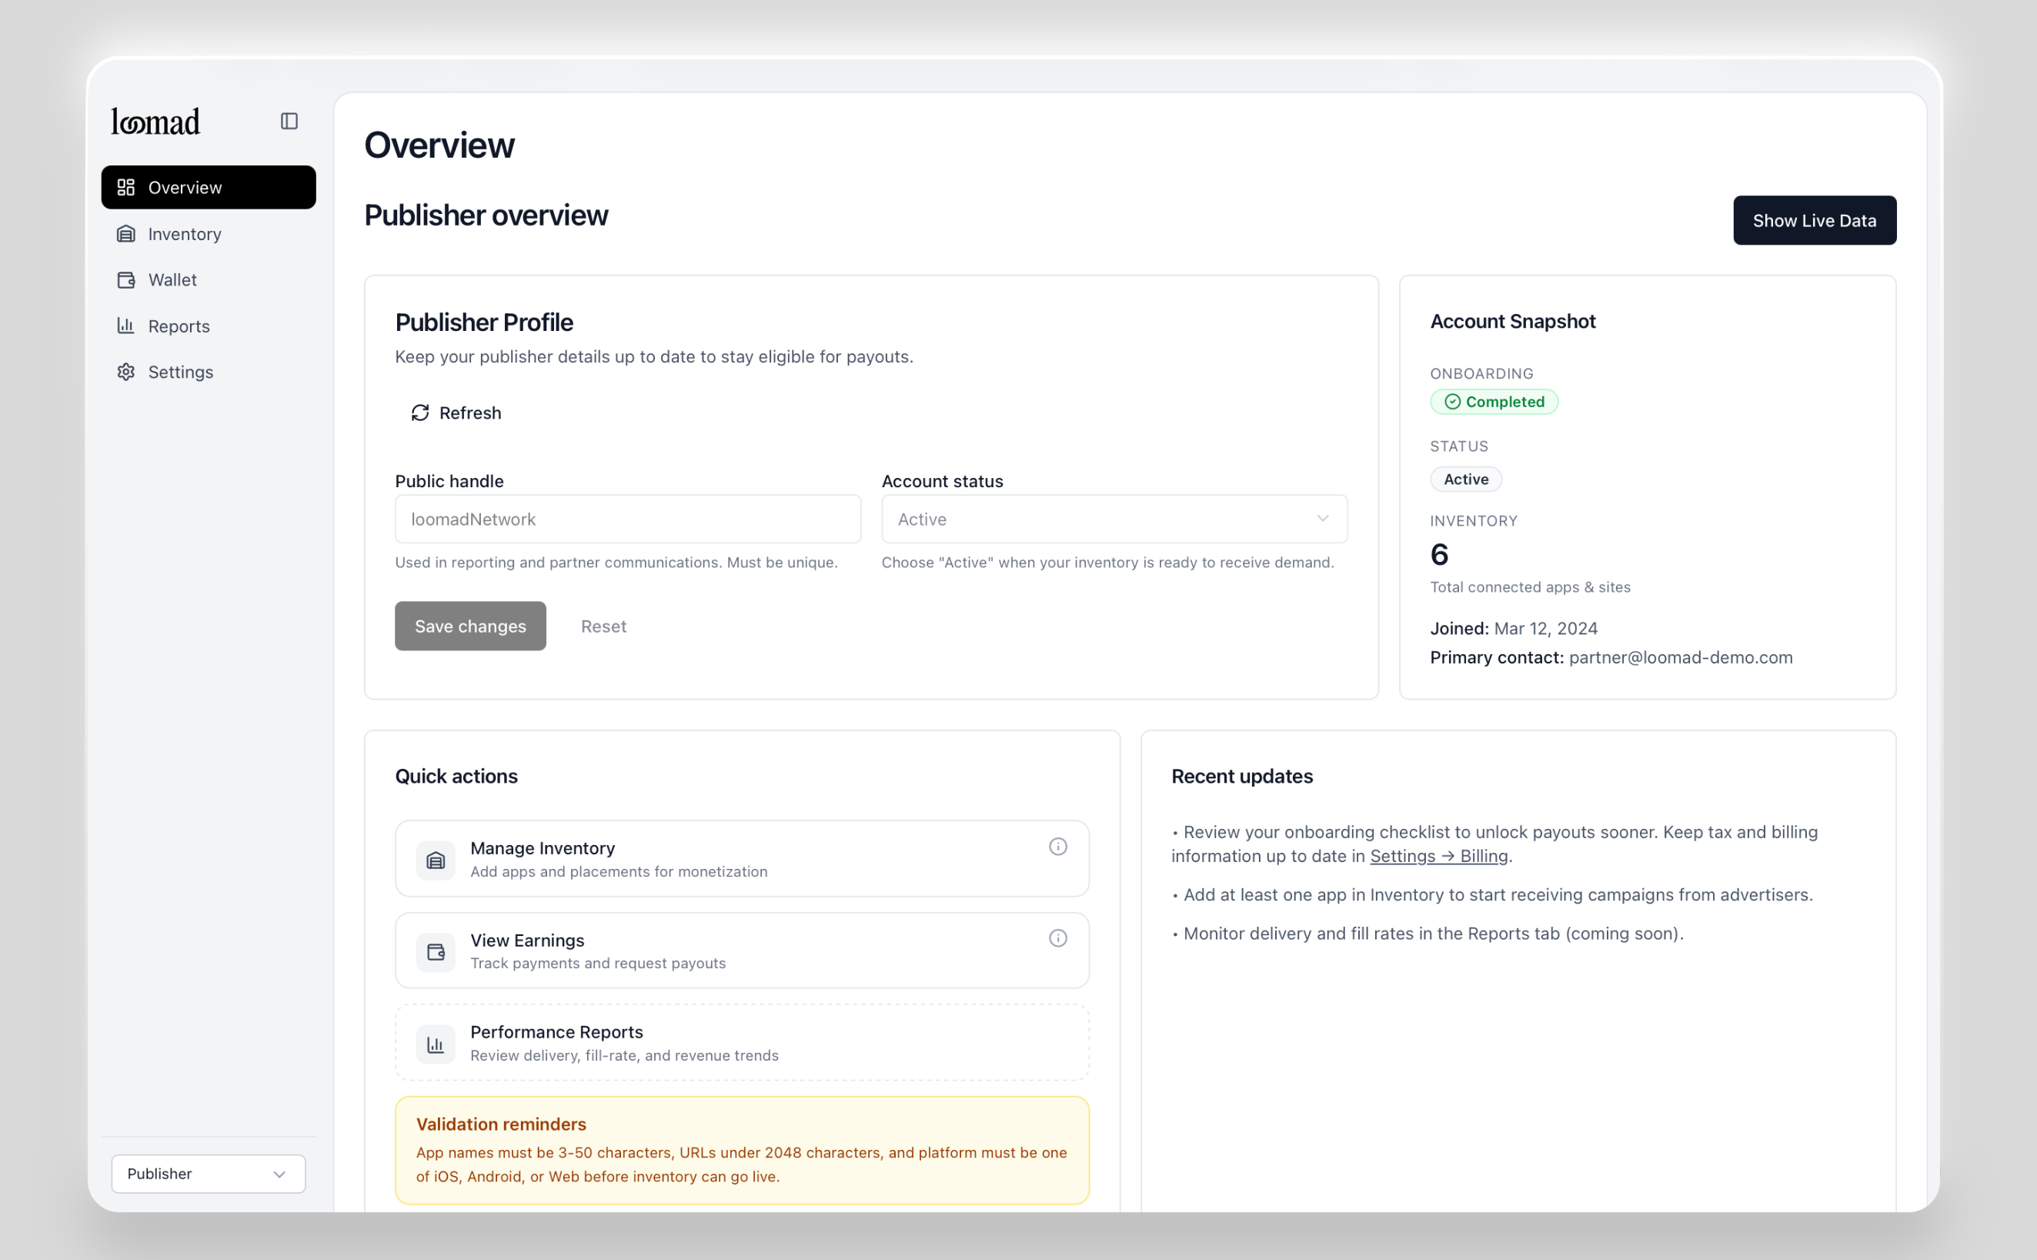
Task: Select the wallet icon on View Earnings card
Action: (435, 951)
